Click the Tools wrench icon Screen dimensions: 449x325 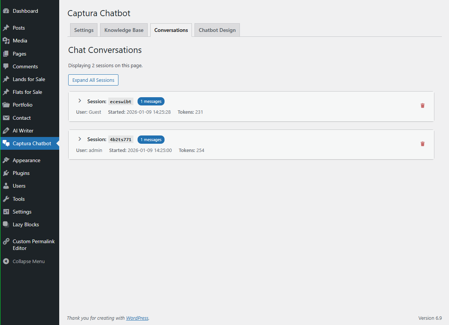click(x=6, y=199)
